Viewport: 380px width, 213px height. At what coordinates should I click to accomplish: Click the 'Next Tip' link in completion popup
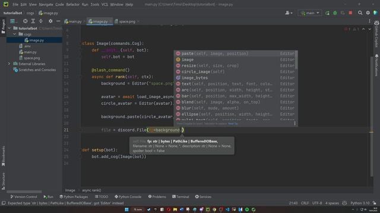click(x=233, y=124)
